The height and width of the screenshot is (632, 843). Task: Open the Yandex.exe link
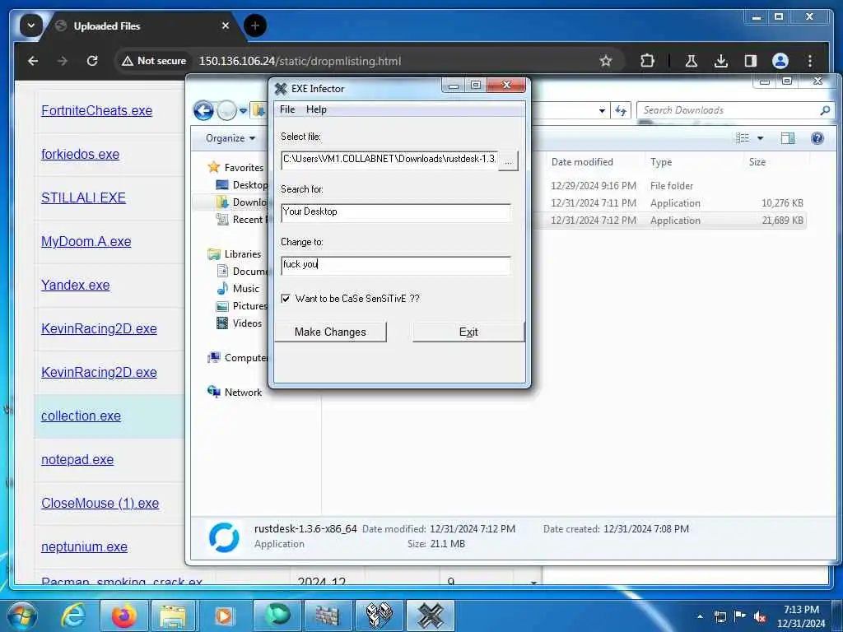tap(75, 285)
